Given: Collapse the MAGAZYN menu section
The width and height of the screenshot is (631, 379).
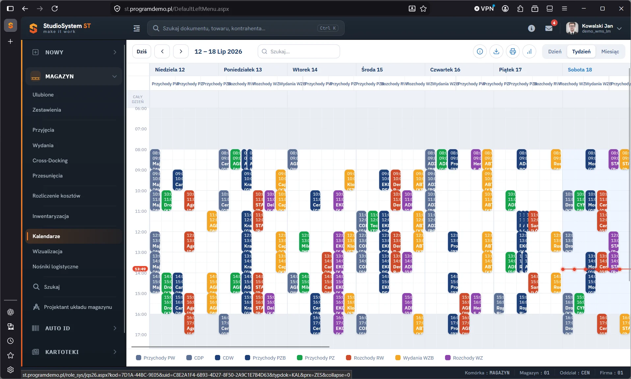Looking at the screenshot, I should pos(74,76).
